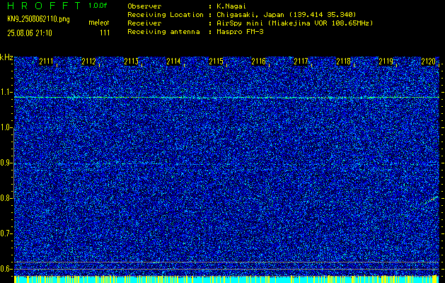Click the Receiving antenna label
This screenshot has width=445, height=283.
click(163, 32)
